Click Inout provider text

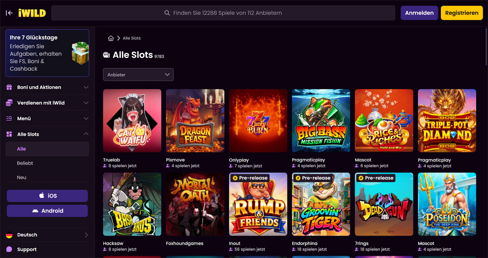tap(235, 243)
